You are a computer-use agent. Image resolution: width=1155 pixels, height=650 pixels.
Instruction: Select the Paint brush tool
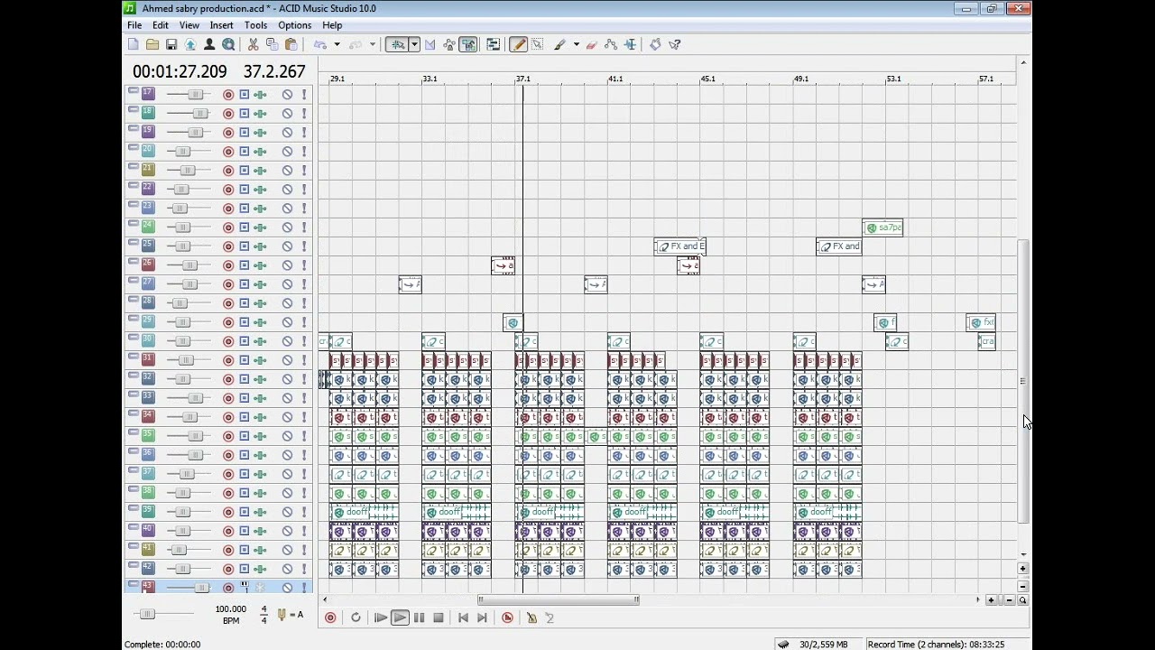559,44
